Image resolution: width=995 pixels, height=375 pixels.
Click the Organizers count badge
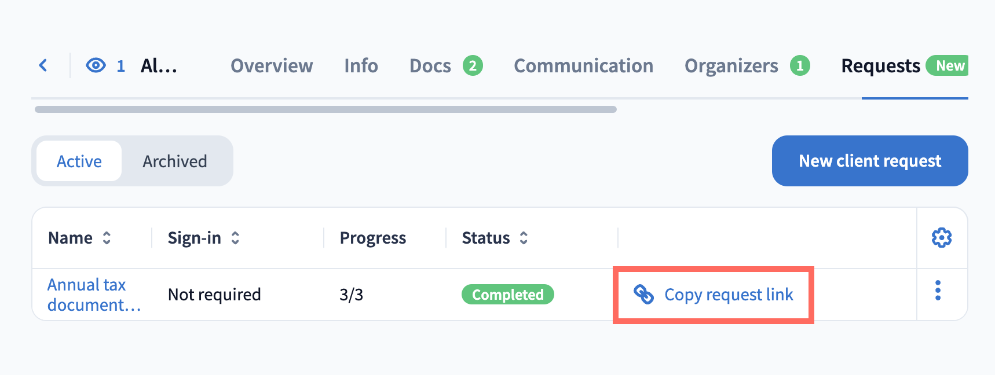[800, 66]
